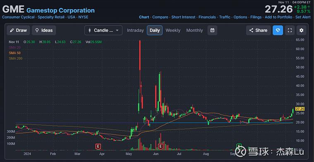This screenshot has height=162, width=314.
Task: Switch to Intraday timeframe
Action: (135, 31)
